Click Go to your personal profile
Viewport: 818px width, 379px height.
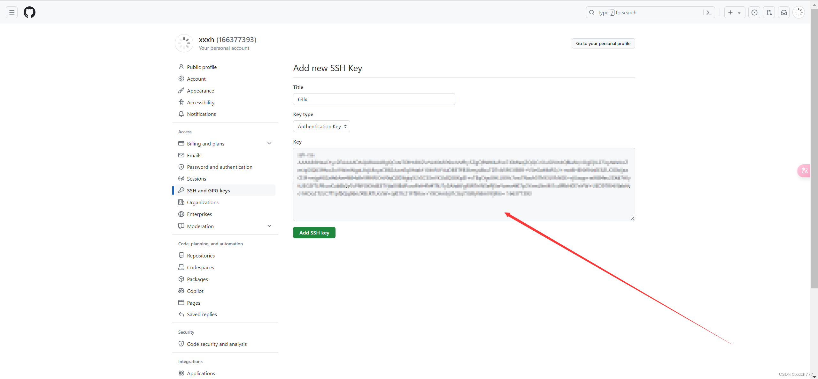(x=603, y=43)
